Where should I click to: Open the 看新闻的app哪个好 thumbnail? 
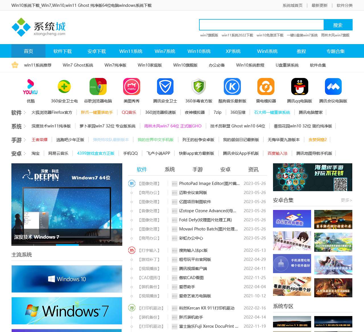click(x=292, y=286)
